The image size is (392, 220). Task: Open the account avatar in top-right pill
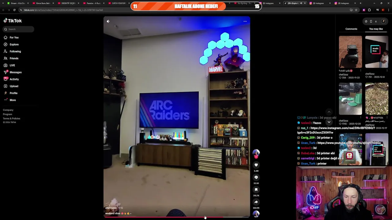click(383, 21)
